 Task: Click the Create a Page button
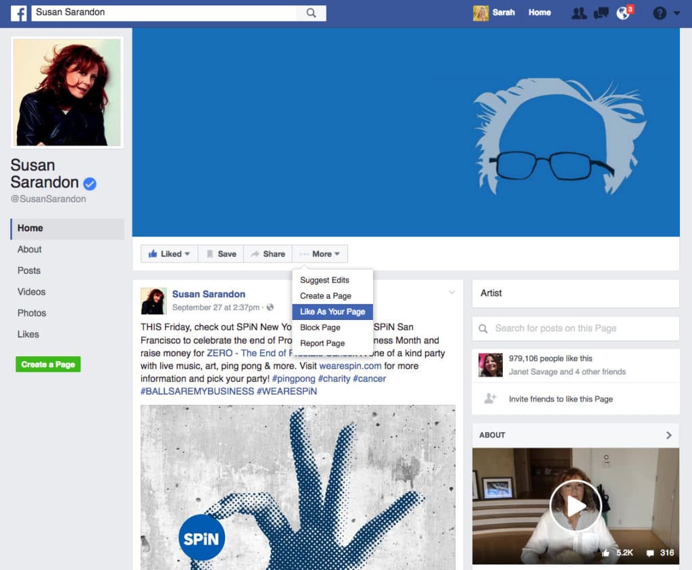[x=47, y=364]
